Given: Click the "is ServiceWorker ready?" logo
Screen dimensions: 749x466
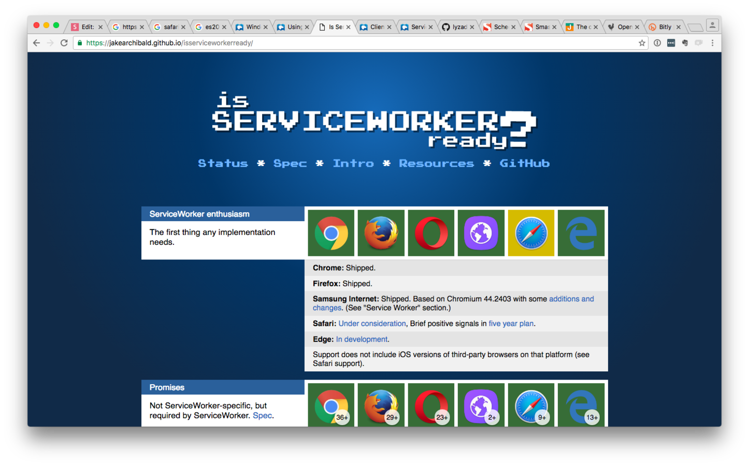Looking at the screenshot, I should pyautogui.click(x=374, y=121).
